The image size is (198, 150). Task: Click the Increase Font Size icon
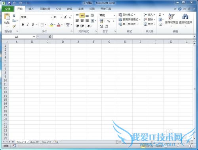[x=65, y=17]
